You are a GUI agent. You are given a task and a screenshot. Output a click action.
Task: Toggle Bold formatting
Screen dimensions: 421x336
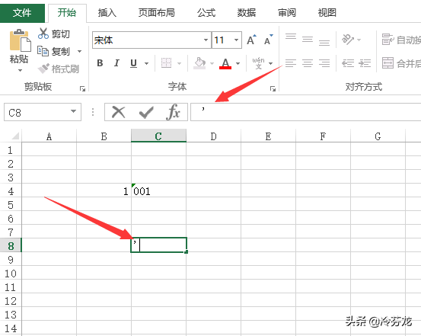[x=100, y=63]
